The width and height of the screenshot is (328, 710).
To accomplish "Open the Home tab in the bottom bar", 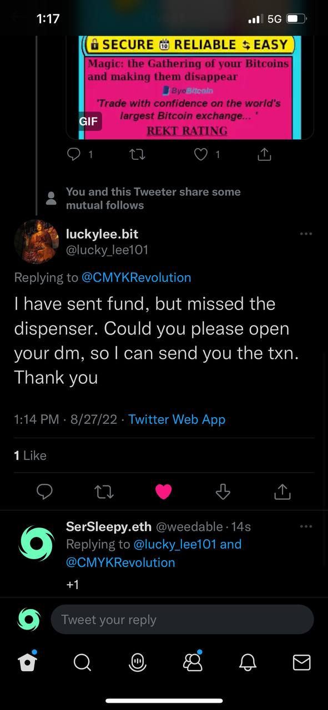I will (27, 661).
